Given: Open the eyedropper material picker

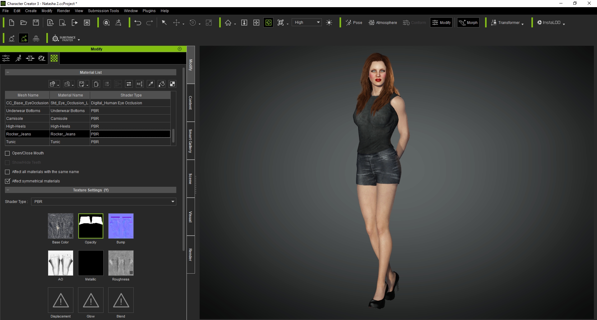Looking at the screenshot, I should coord(150,84).
